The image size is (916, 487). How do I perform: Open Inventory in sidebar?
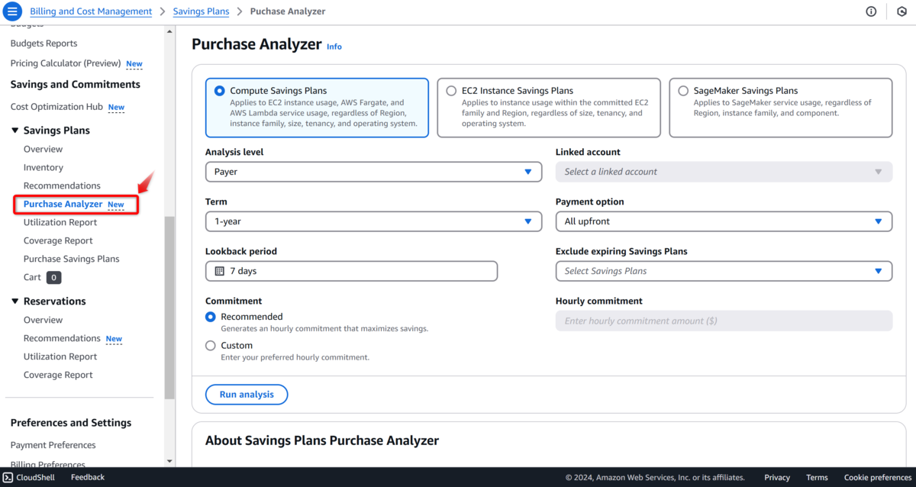tap(44, 167)
